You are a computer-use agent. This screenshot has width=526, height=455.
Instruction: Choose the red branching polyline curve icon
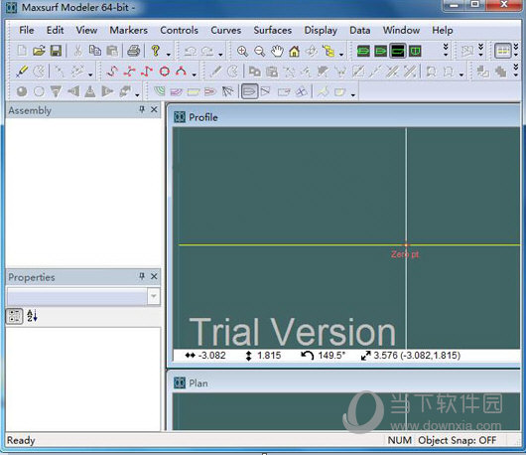pyautogui.click(x=129, y=72)
